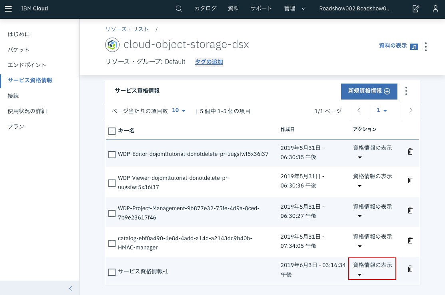Check the サービス資格情報-1 row checkbox
445x295 pixels.
(112, 272)
